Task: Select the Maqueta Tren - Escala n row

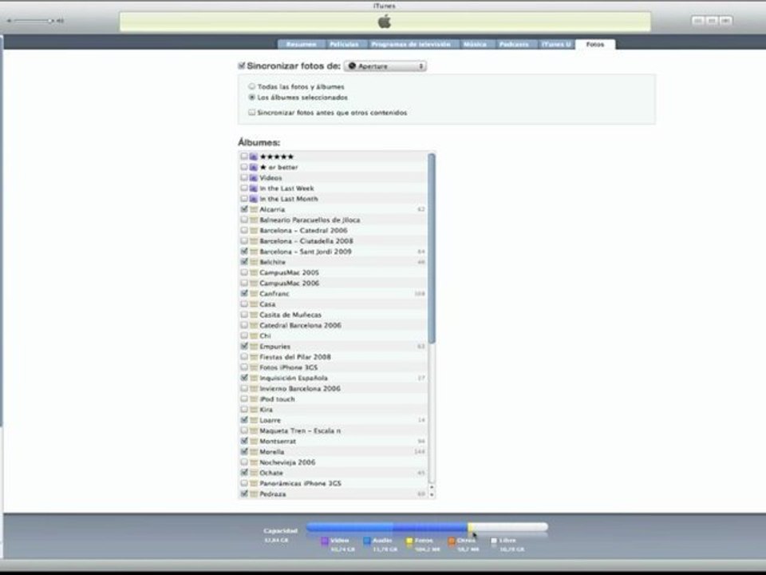Action: coord(334,430)
